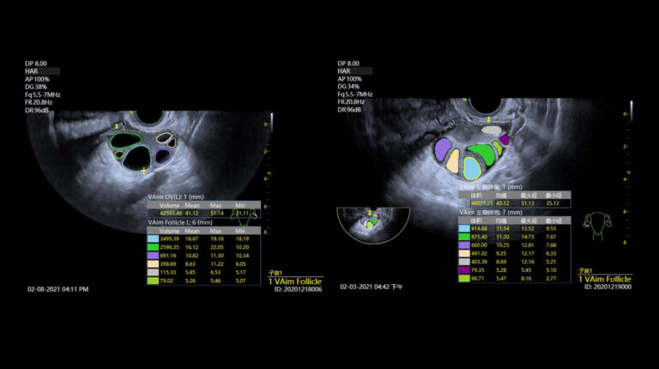The width and height of the screenshot is (659, 369).
Task: Select magenta swatch beside volume 79.35
Action: [x=464, y=270]
